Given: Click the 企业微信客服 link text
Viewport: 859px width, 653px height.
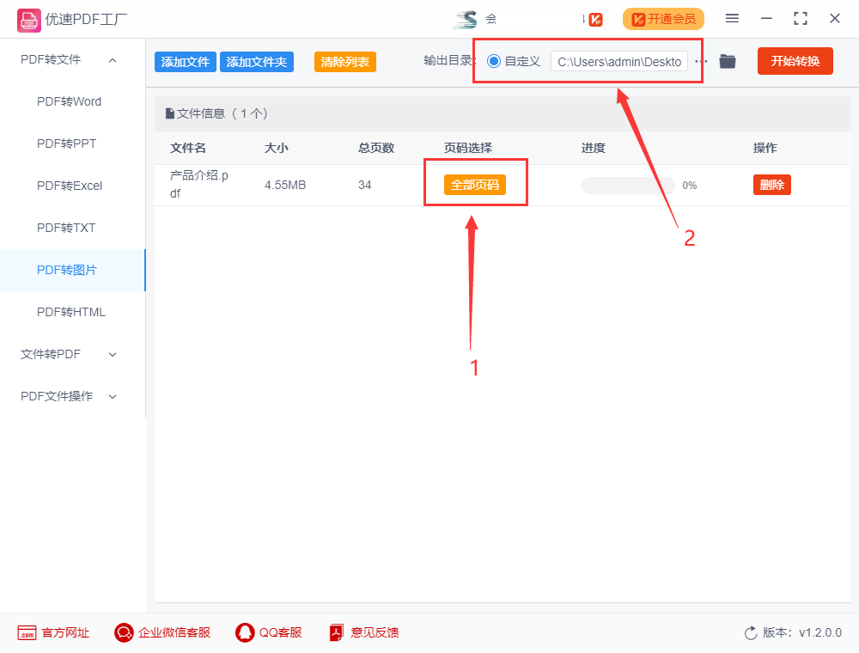Looking at the screenshot, I should click(x=174, y=632).
